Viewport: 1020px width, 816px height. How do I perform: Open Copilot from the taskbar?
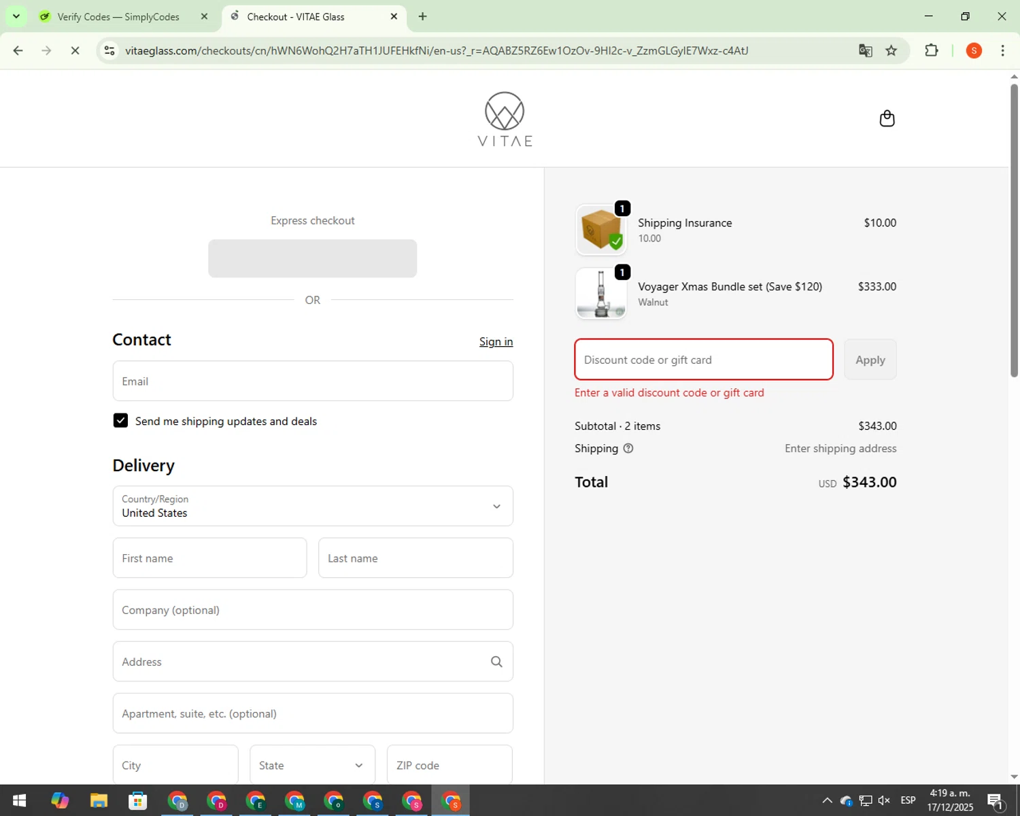(60, 800)
